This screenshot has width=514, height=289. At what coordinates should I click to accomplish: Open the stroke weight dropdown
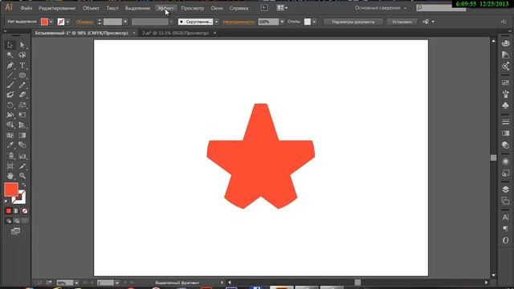[x=125, y=22]
